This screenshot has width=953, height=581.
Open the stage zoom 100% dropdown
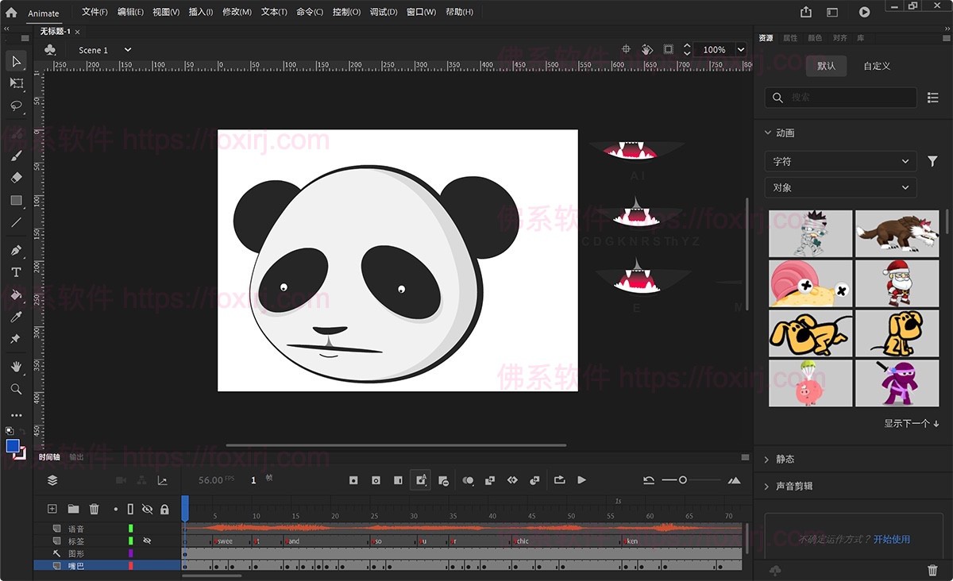pos(740,49)
